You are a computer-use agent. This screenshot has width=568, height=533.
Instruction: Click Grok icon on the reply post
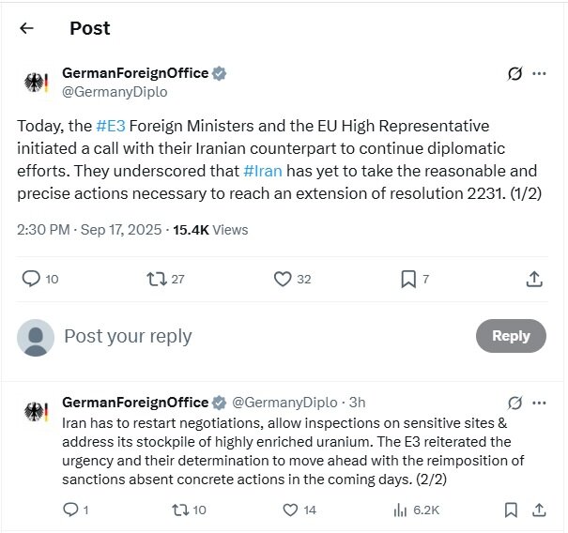(514, 403)
